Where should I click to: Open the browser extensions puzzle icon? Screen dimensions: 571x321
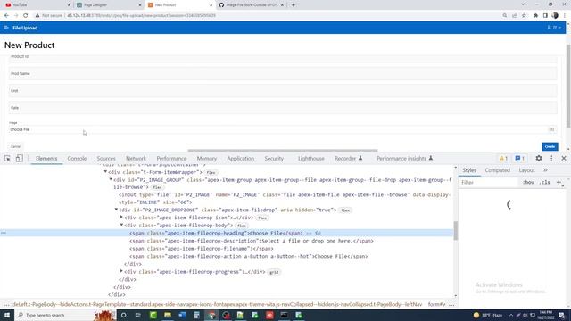(x=535, y=16)
